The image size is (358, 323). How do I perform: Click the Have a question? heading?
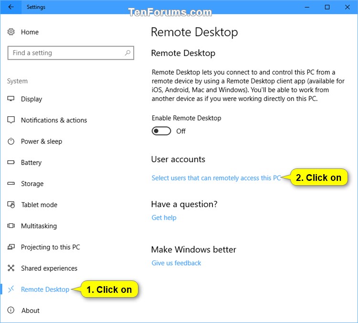click(184, 204)
